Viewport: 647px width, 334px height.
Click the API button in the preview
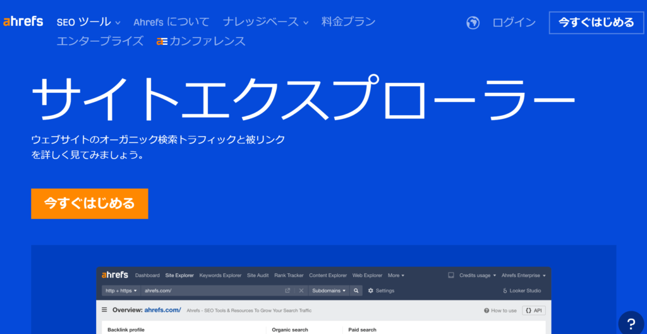point(533,311)
